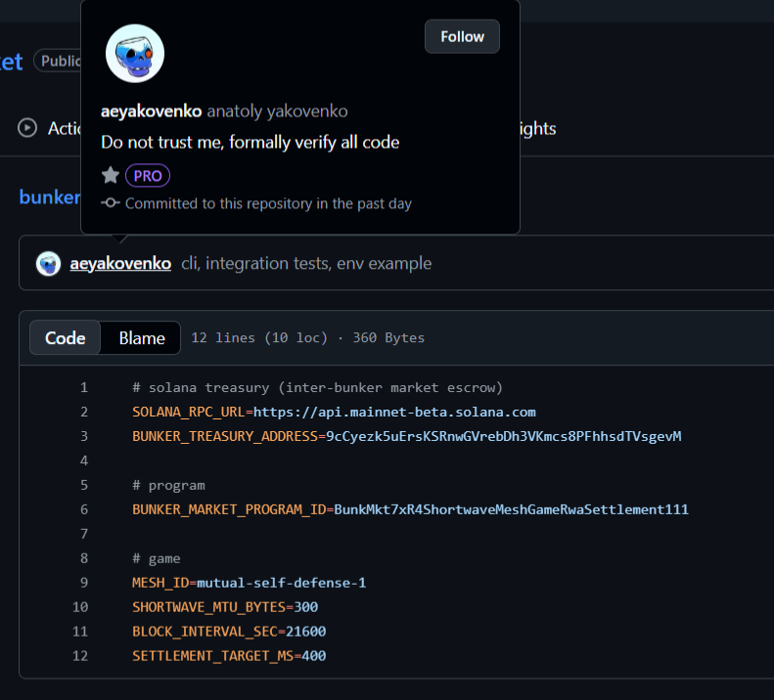Click the small avatar in the commit row
The width and height of the screenshot is (774, 700).
tap(48, 263)
